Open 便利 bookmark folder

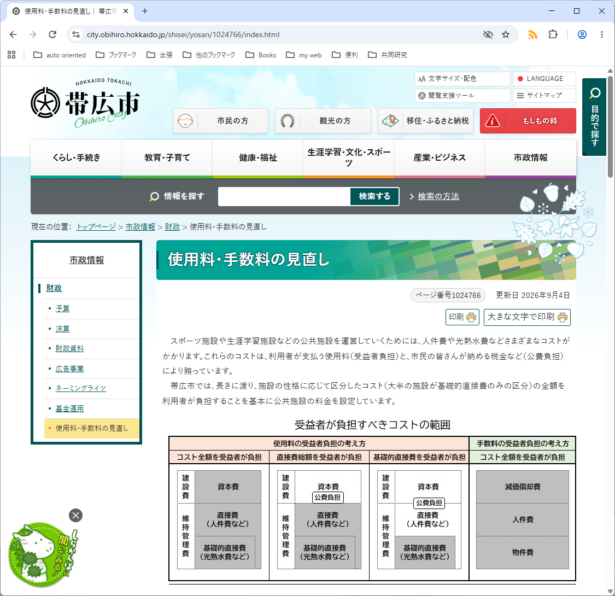click(x=345, y=55)
